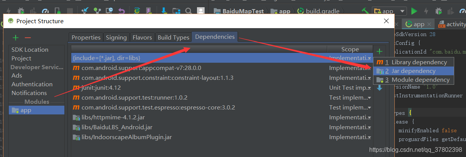
Task: Open Scope dropdown for IndoorscapeAlbumPlugin.jar row
Action: [x=369, y=137]
